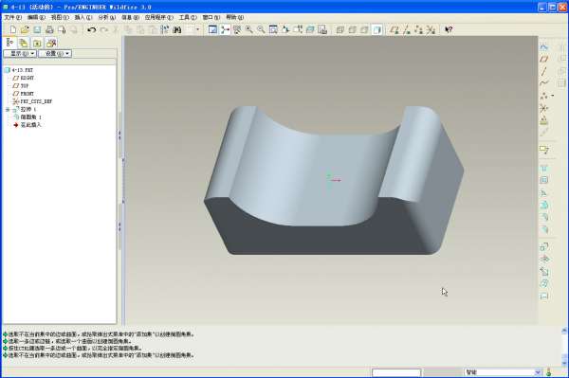569x378 pixels.
Task: Open the 帮助 menu
Action: (x=235, y=17)
